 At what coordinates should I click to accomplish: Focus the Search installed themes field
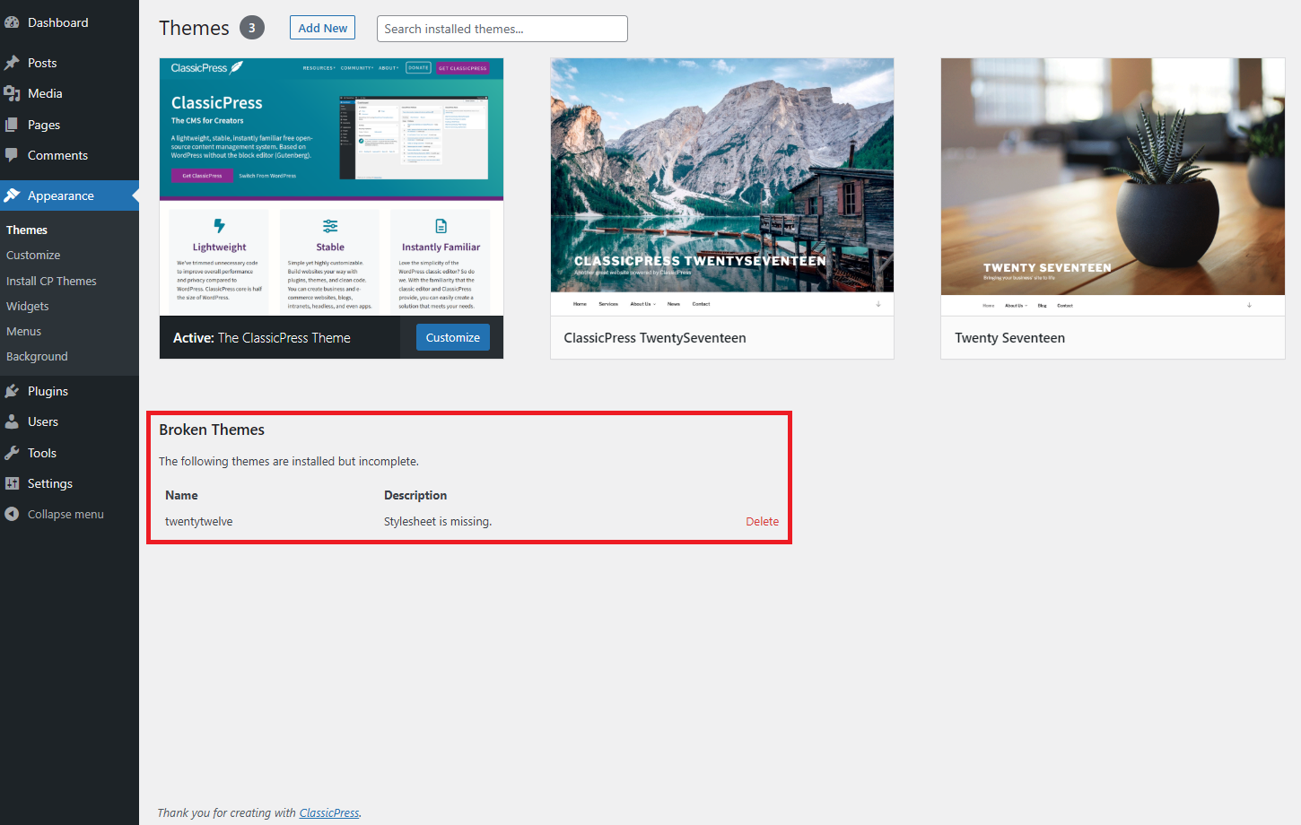pyautogui.click(x=502, y=29)
